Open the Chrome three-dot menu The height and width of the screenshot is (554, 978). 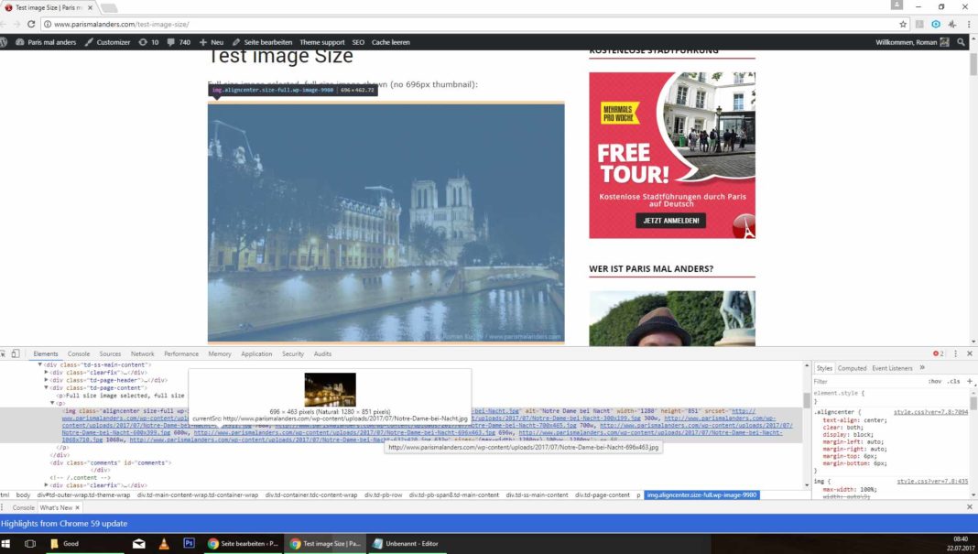click(969, 24)
